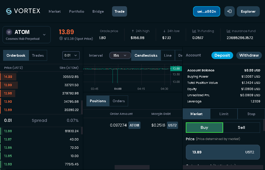Click ask price 13.89 in orderbook
Screen dimensions: 265x170
point(8,110)
